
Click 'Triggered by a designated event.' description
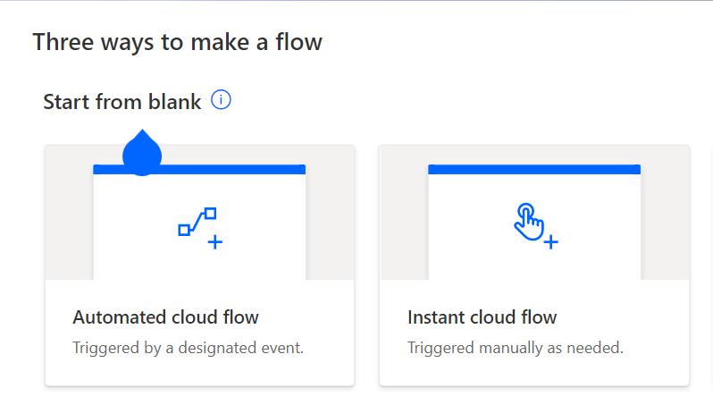coord(188,347)
